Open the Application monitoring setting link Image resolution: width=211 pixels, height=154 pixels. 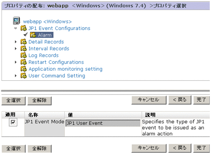66,69
